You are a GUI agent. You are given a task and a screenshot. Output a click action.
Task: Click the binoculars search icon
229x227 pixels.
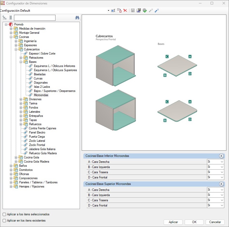pyautogui.click(x=77, y=18)
